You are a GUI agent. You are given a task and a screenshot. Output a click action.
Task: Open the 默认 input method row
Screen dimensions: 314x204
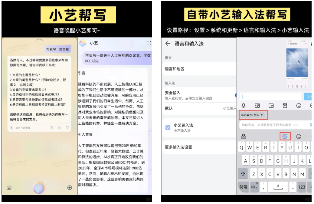tap(199, 108)
